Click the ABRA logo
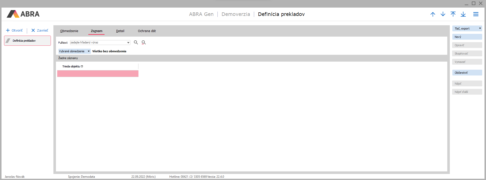486x180 pixels. (23, 14)
